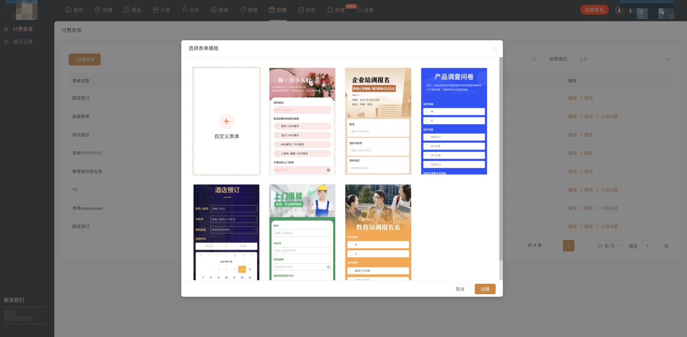Click 删除 for 表单111111111111 row
Viewport: 687px width, 337px height.
[588, 153]
